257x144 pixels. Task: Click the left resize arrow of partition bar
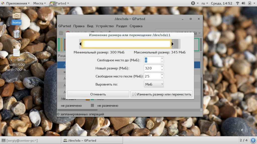point(80,44)
